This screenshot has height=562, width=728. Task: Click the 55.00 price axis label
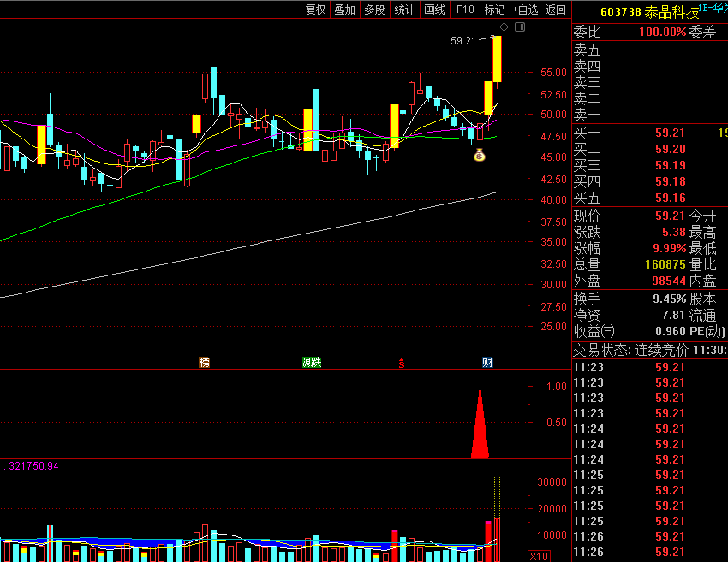(553, 73)
